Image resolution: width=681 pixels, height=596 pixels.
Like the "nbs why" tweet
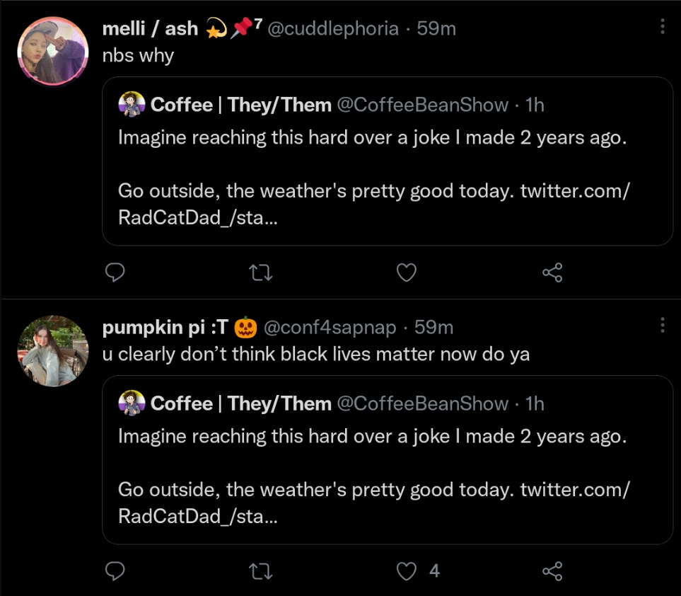point(407,273)
